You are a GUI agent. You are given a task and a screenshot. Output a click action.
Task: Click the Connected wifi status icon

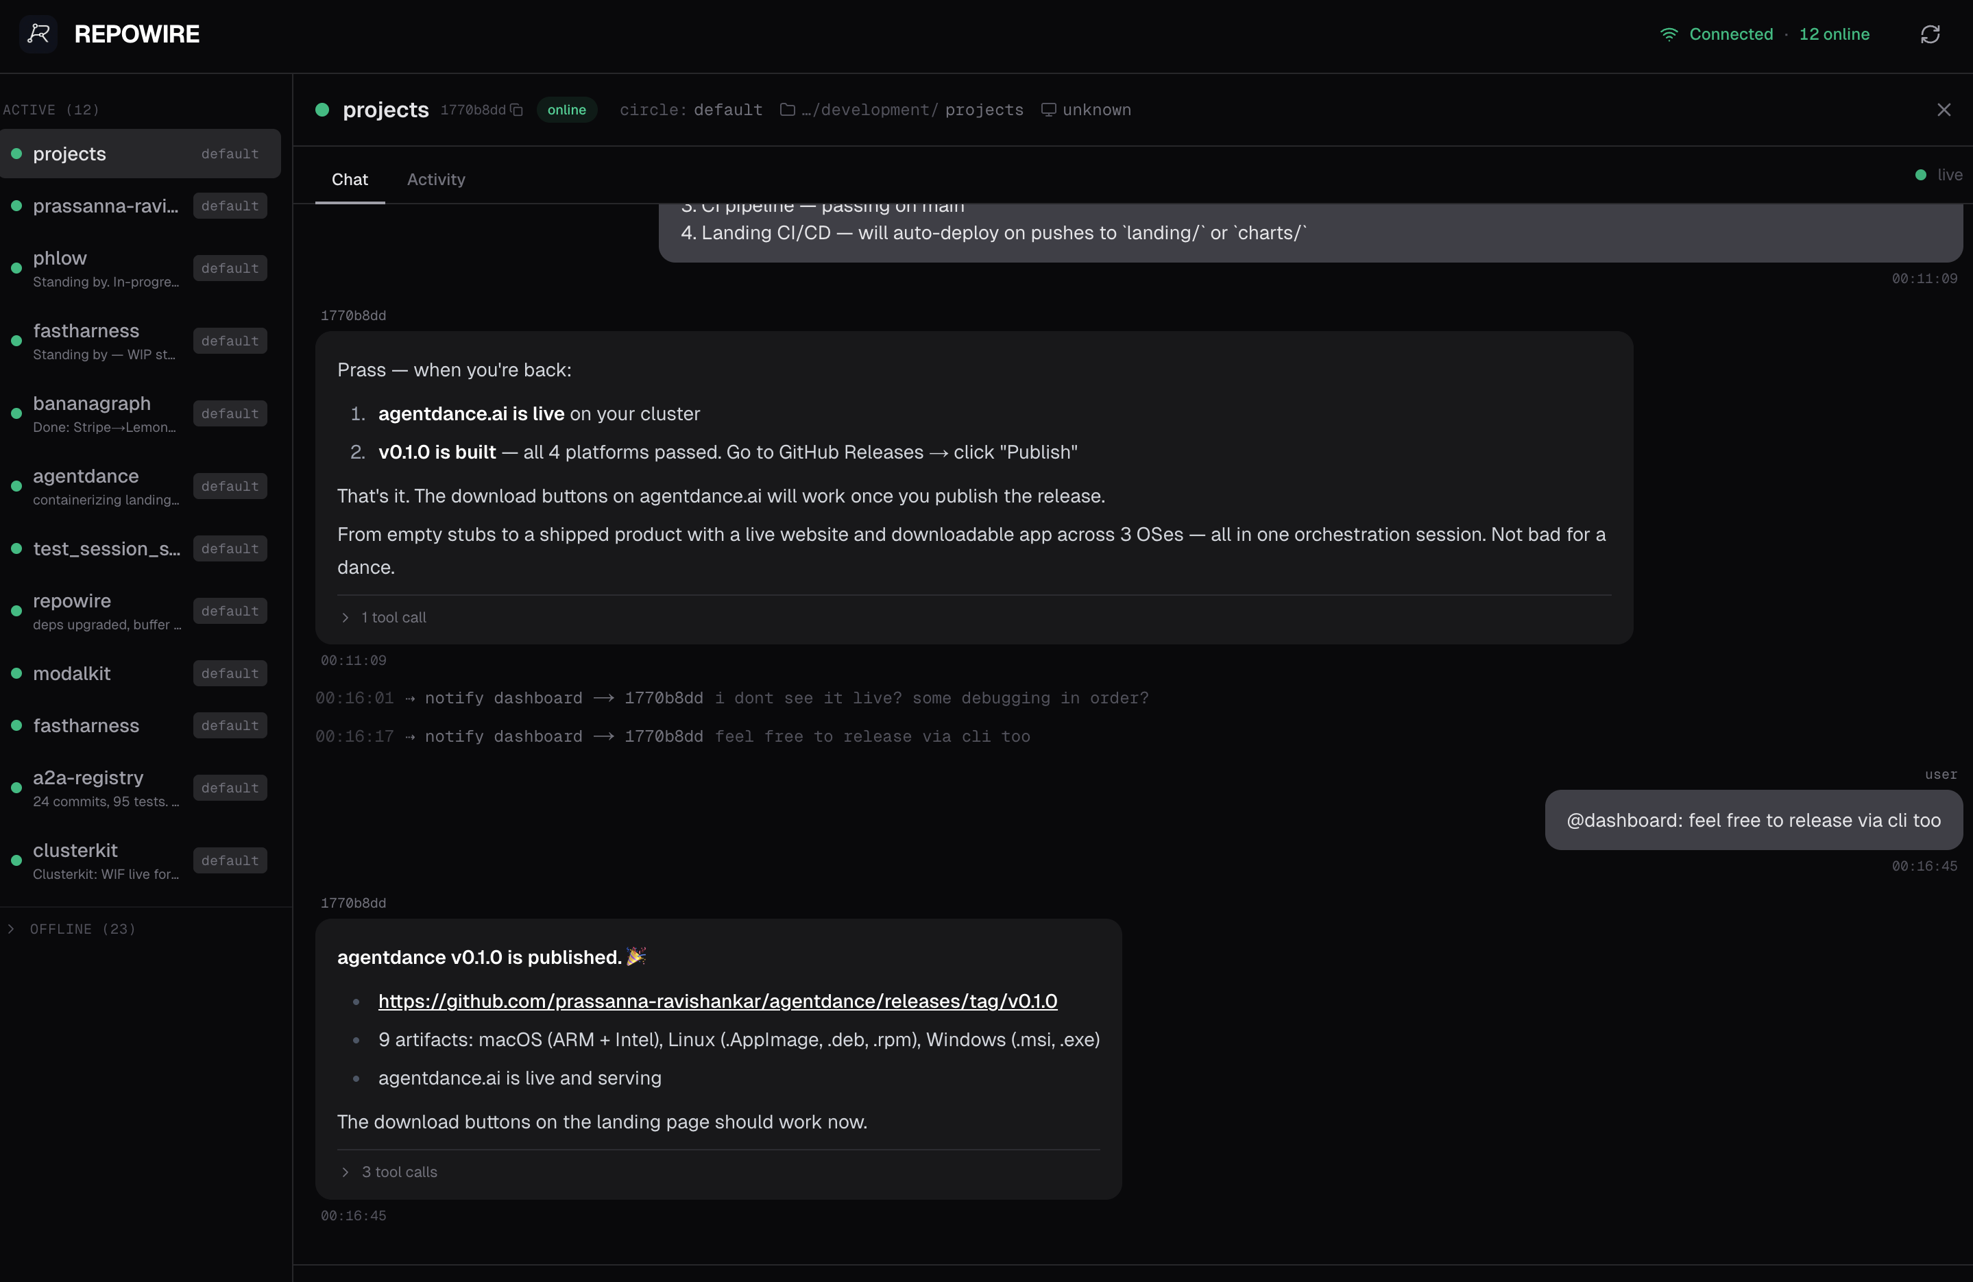pyautogui.click(x=1669, y=34)
